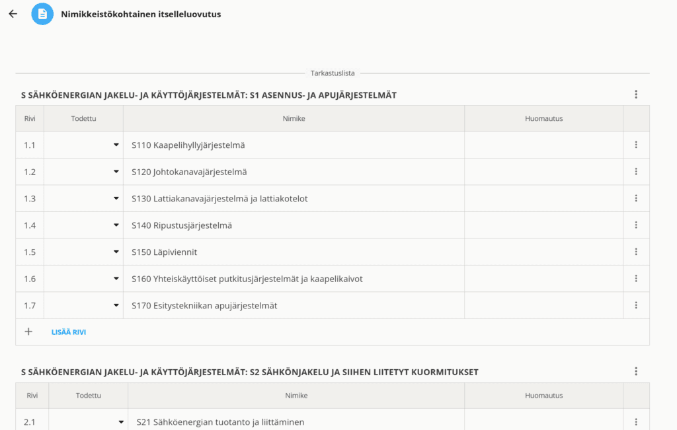Click the Huomautus field on row 1.2
The height and width of the screenshot is (430, 677).
[x=543, y=171]
